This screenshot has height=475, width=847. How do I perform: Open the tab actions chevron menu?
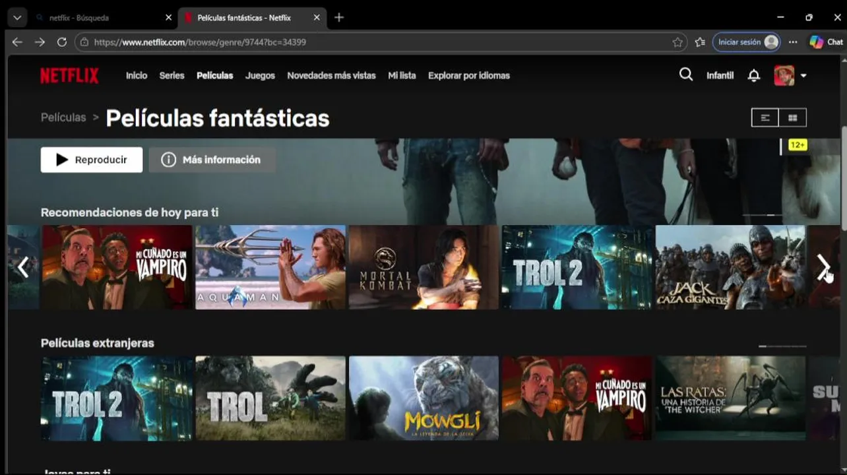(x=16, y=18)
